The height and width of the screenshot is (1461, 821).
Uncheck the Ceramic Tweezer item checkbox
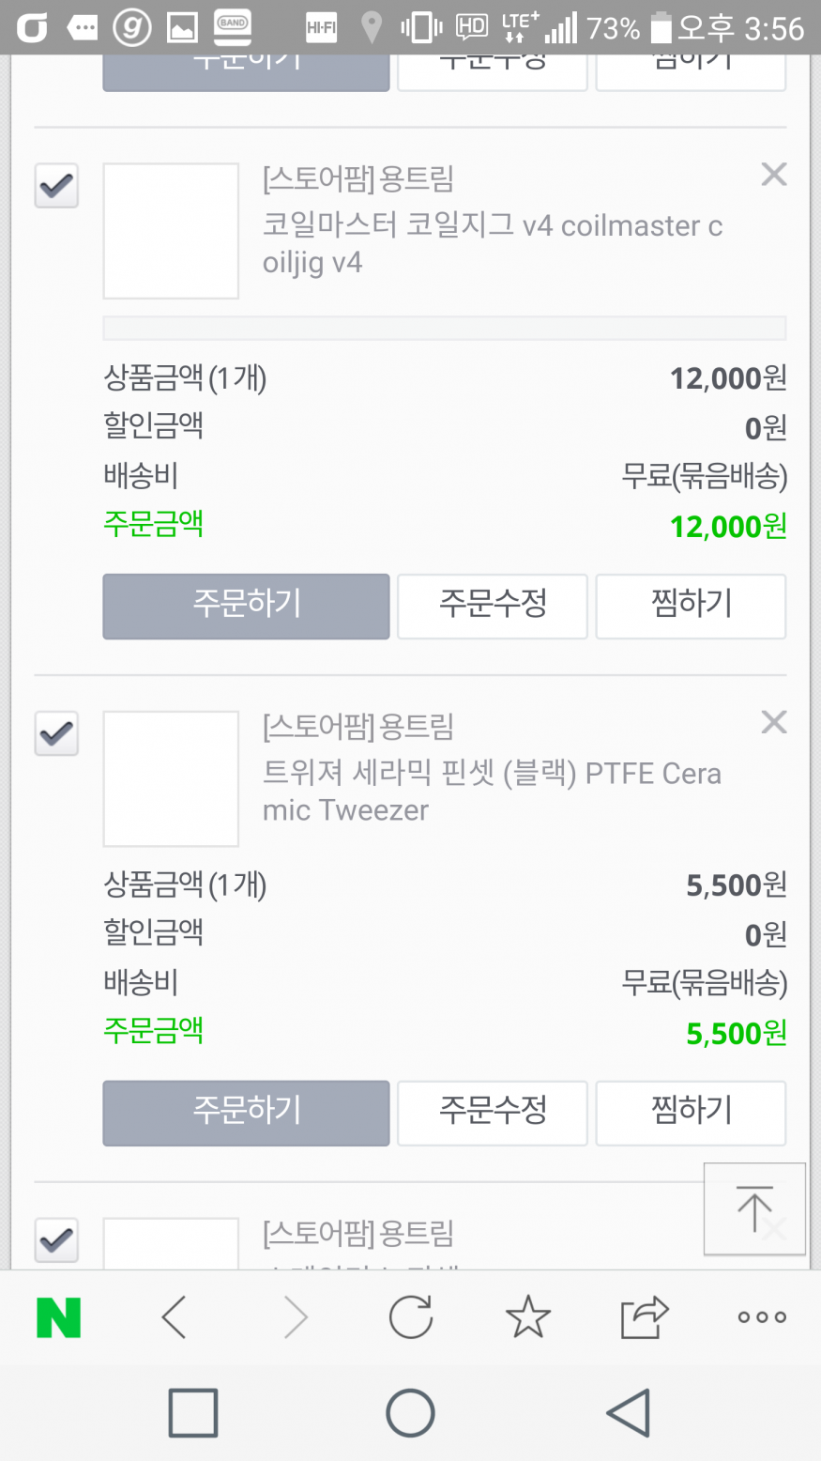pyautogui.click(x=56, y=733)
